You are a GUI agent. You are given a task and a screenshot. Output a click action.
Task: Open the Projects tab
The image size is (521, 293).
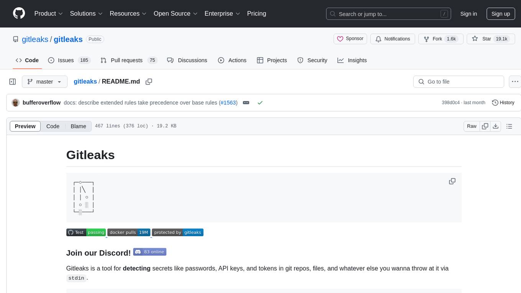click(x=272, y=60)
